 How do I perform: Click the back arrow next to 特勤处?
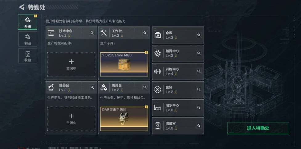21,7
